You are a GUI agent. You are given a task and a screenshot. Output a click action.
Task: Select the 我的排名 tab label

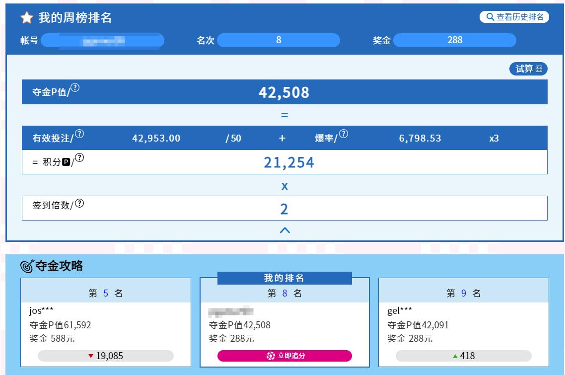coord(284,278)
